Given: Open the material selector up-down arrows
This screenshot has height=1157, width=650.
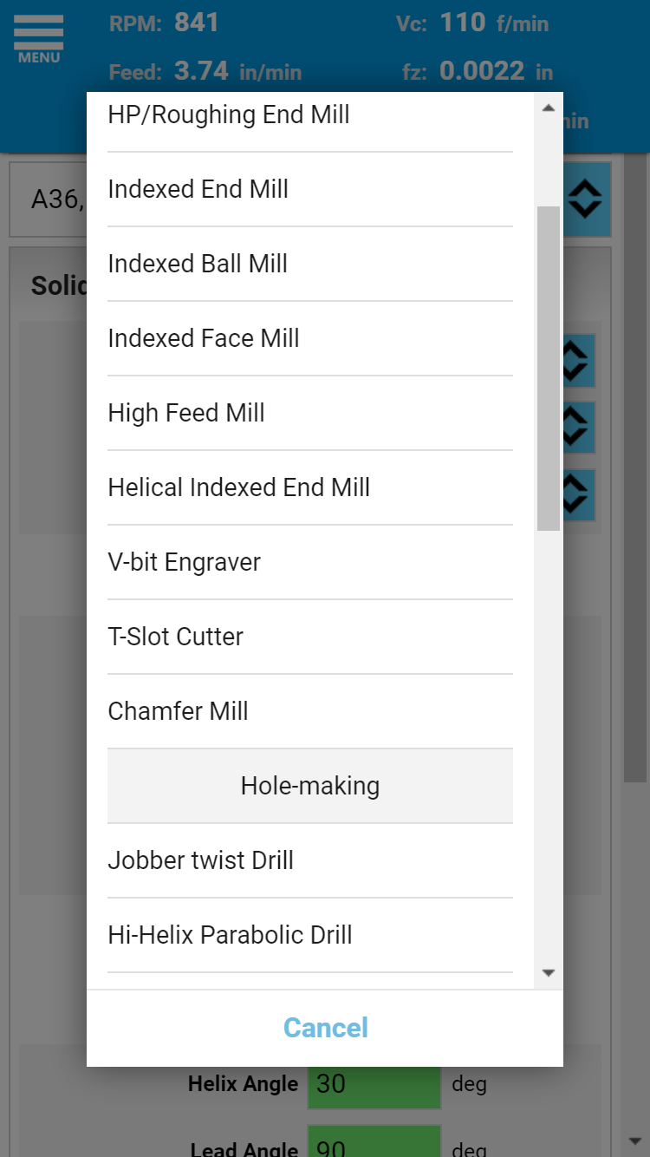Looking at the screenshot, I should 585,199.
